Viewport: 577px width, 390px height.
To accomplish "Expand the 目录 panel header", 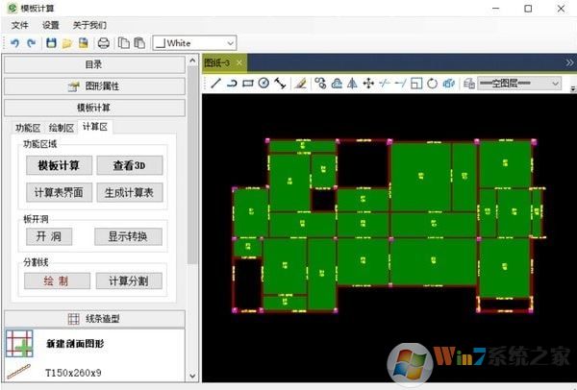I will pos(94,64).
